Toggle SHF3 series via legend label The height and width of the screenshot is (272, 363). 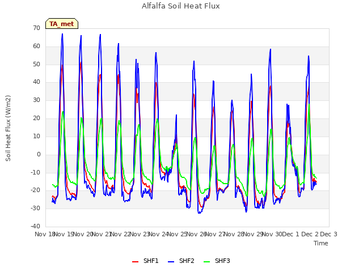[x=222, y=261]
